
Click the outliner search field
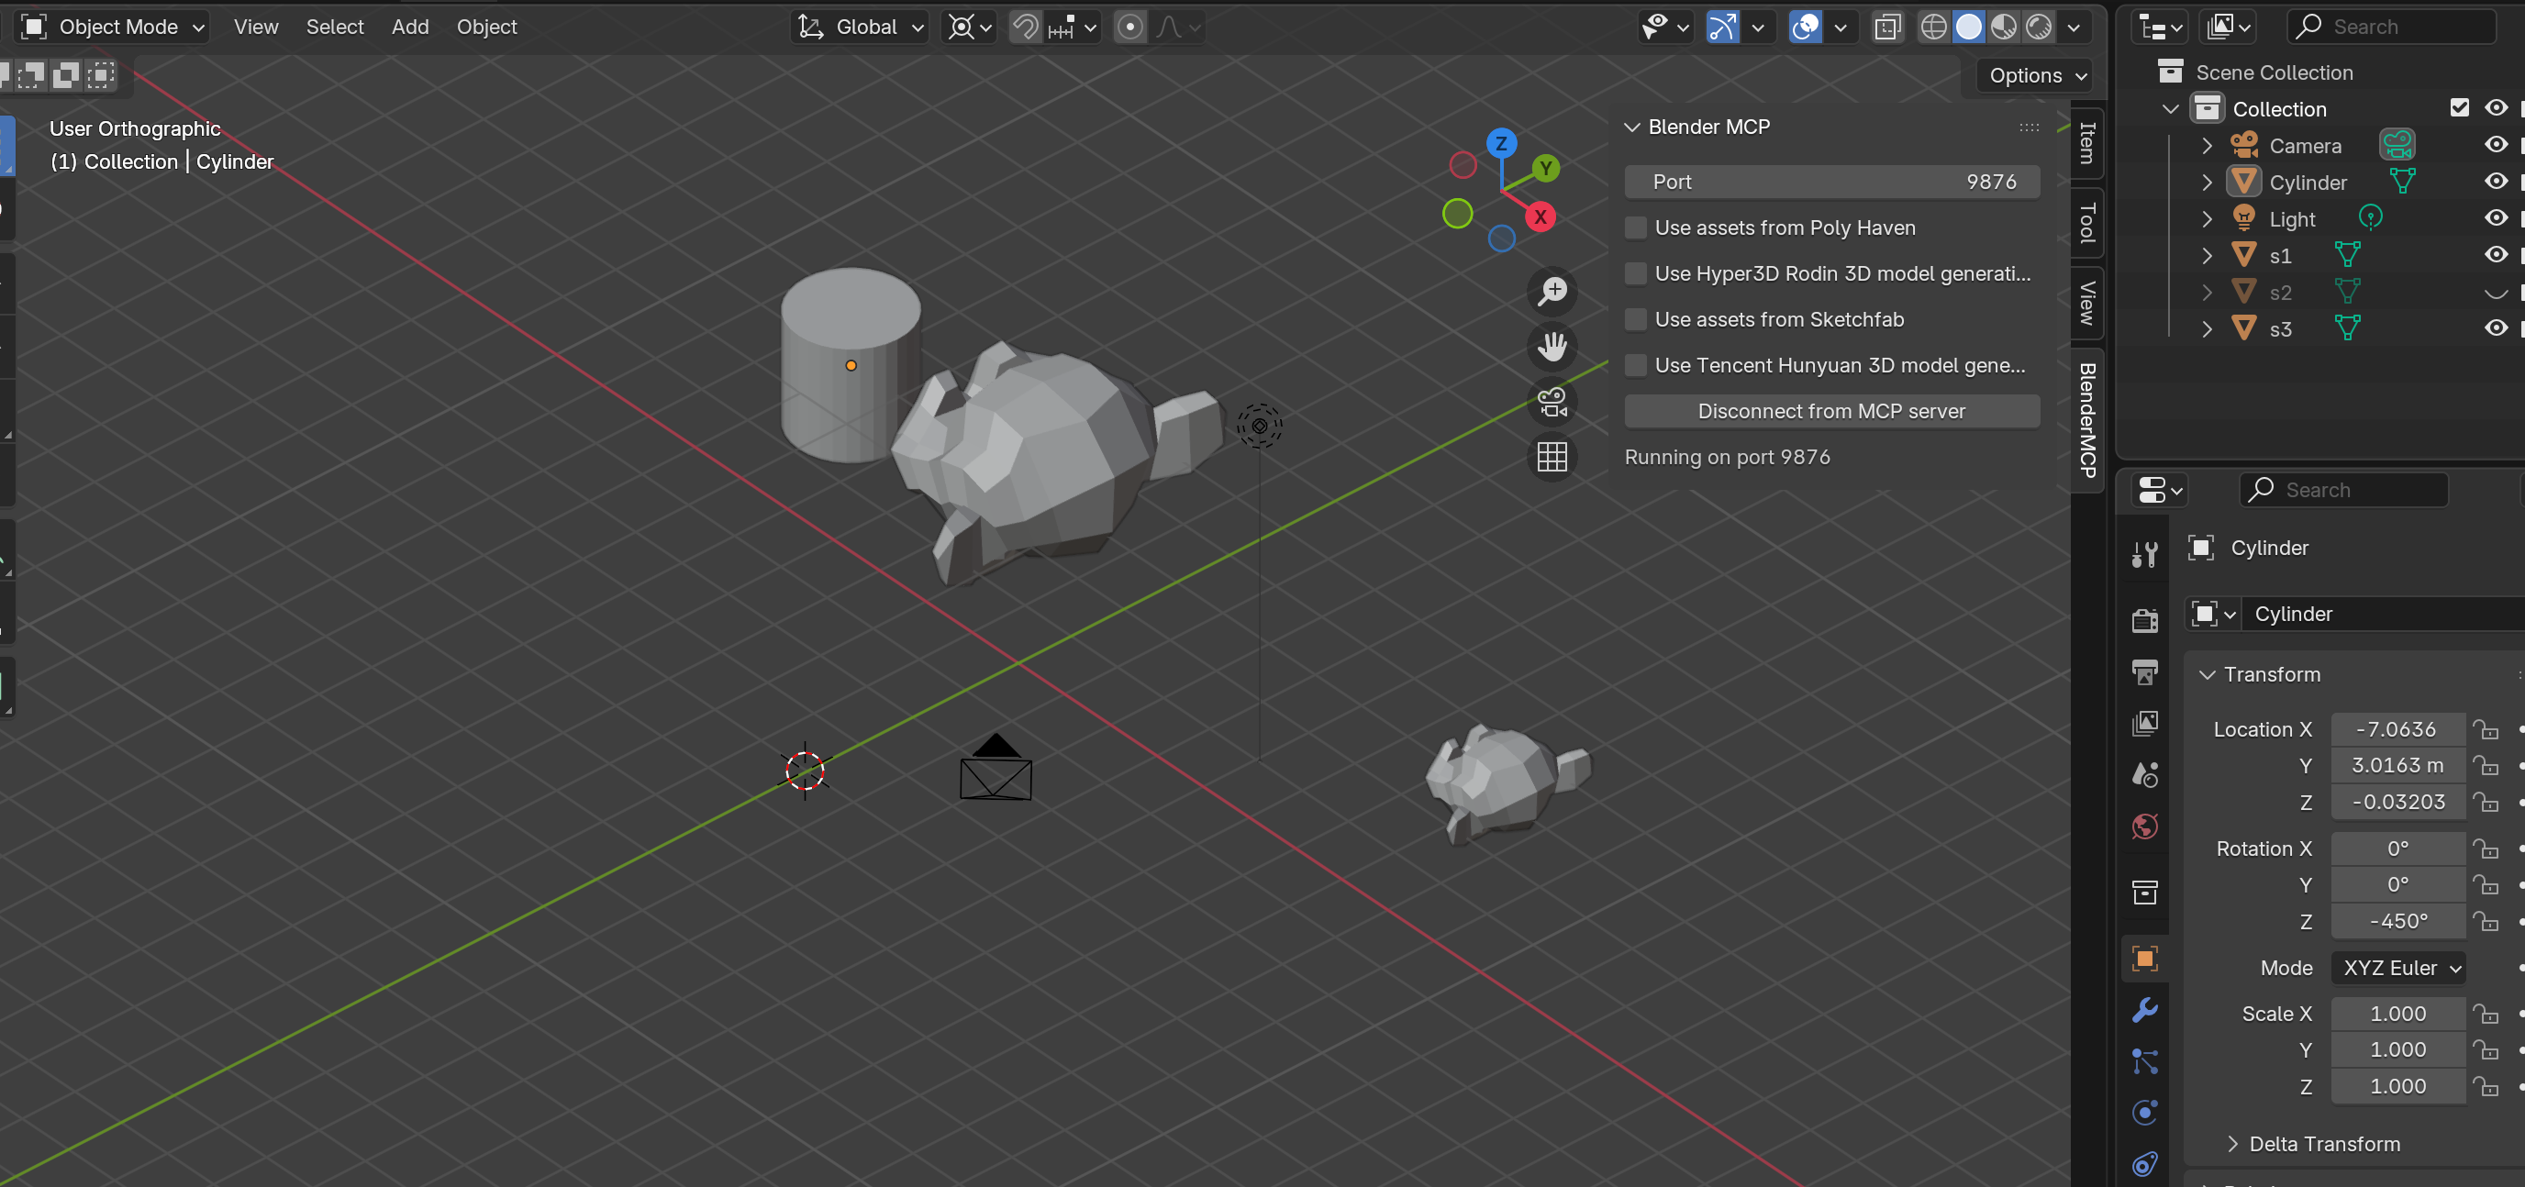tap(2392, 27)
